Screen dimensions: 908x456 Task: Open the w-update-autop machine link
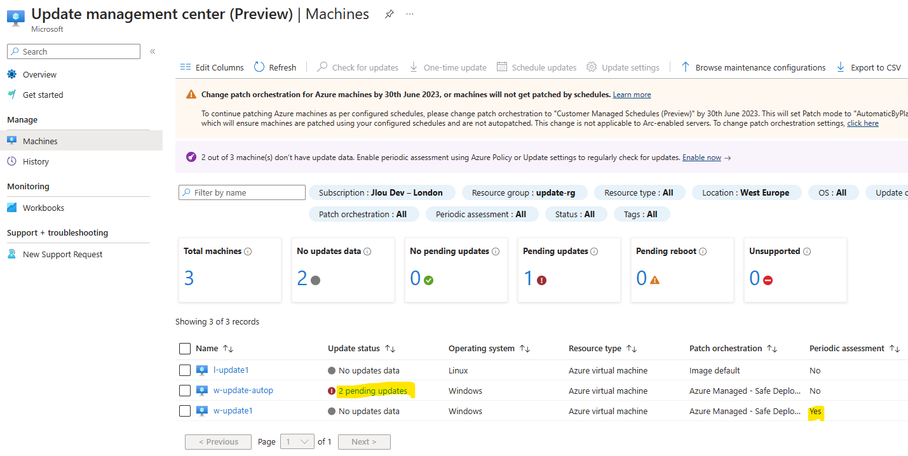click(243, 391)
